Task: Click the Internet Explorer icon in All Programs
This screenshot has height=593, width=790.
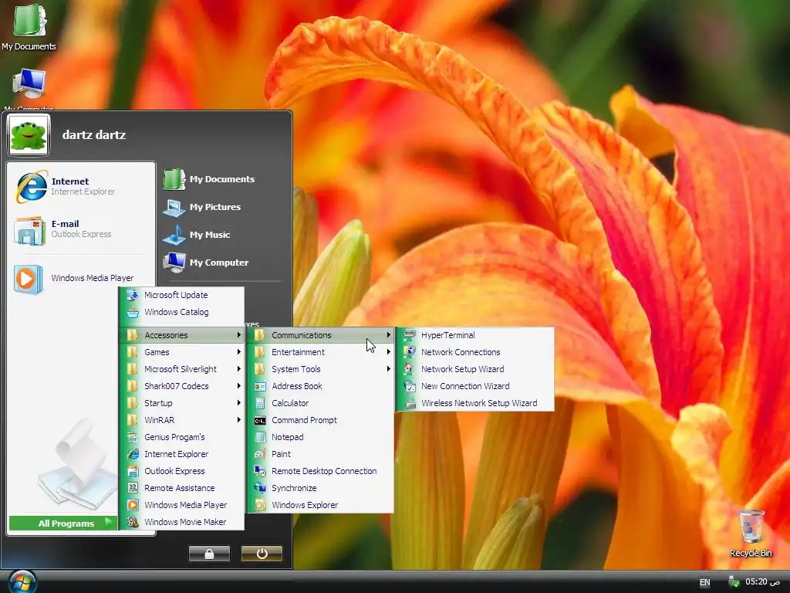Action: click(133, 454)
